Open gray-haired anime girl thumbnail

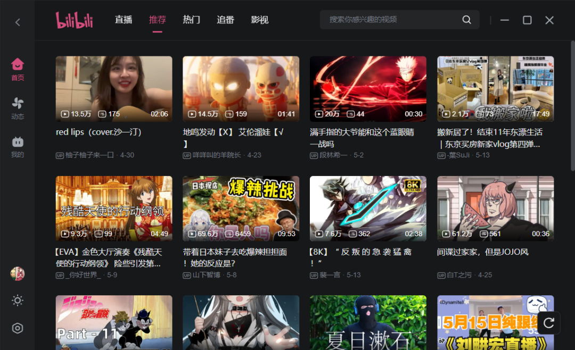[241, 322]
